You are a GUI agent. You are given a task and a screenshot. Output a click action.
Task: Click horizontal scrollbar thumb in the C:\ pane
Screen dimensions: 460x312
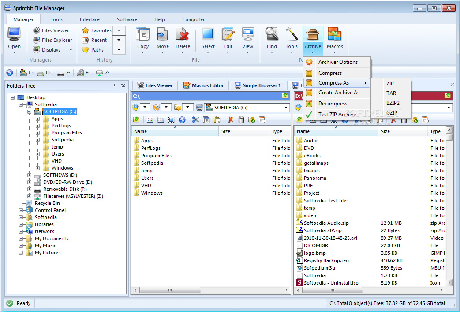(170, 290)
